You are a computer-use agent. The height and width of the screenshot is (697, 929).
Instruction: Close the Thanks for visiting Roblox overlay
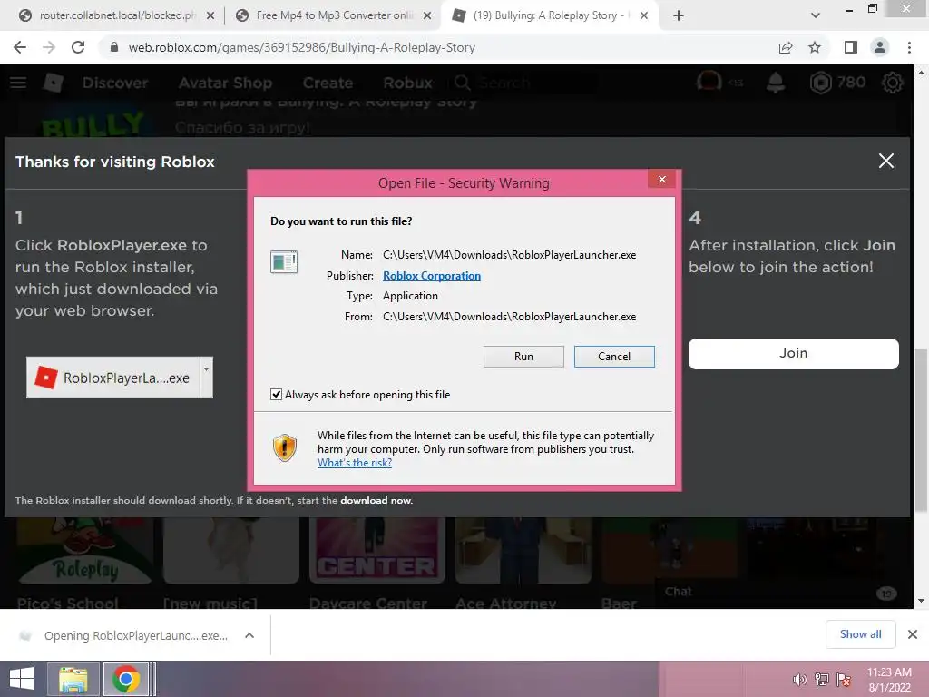[x=885, y=161]
